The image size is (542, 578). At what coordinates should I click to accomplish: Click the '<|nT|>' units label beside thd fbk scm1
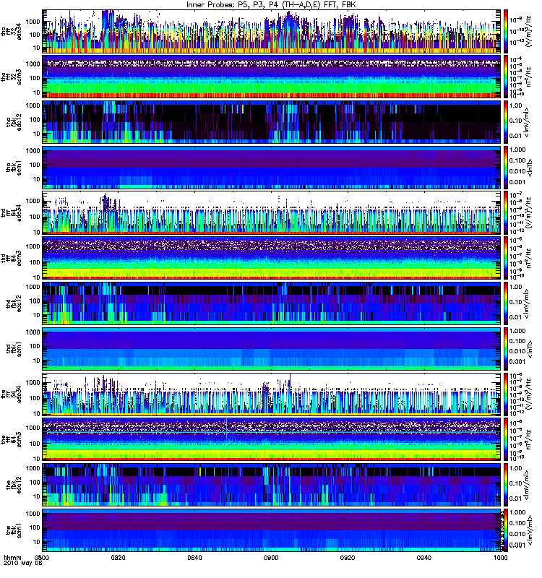530,349
